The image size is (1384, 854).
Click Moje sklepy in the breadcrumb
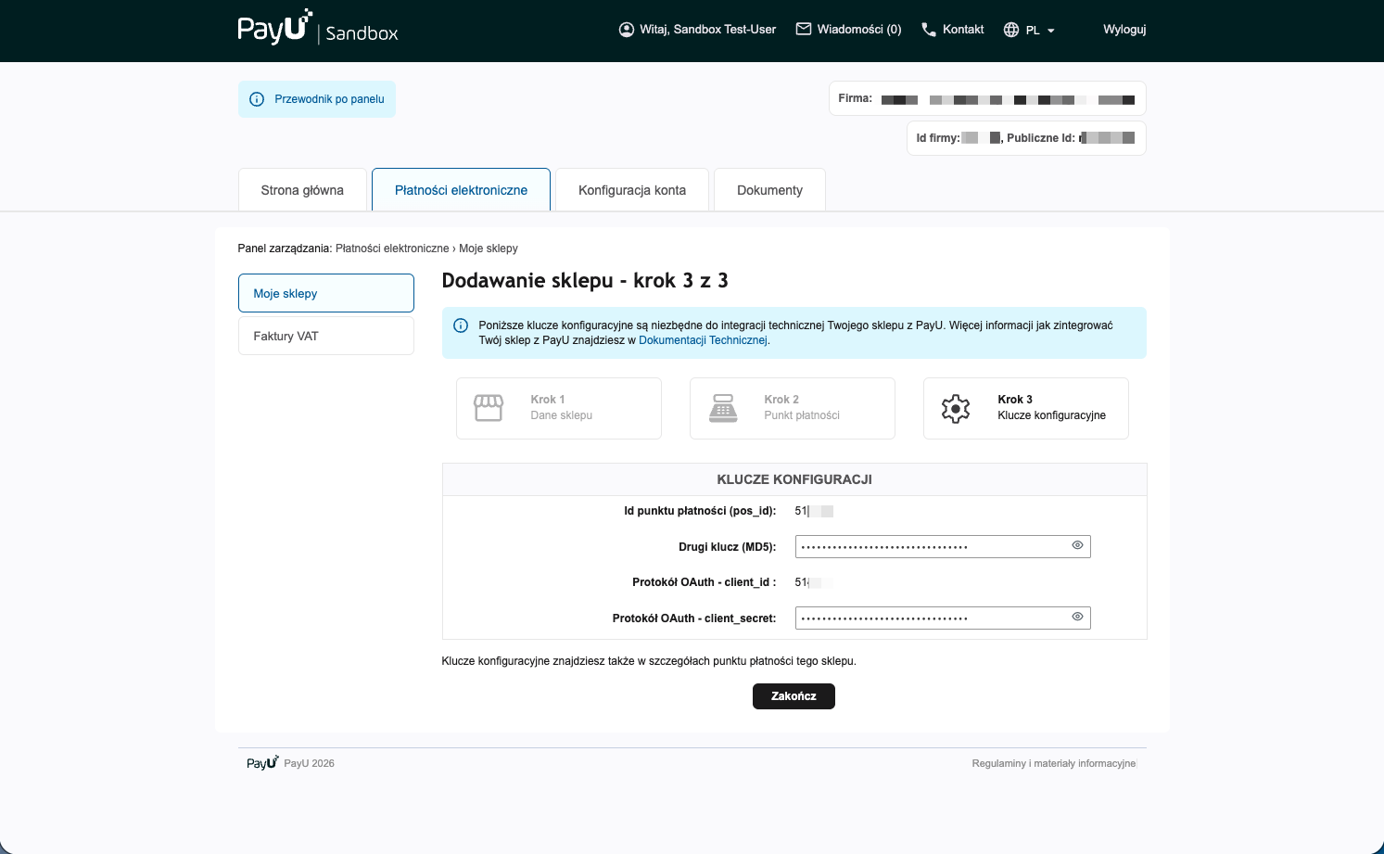[x=489, y=249]
